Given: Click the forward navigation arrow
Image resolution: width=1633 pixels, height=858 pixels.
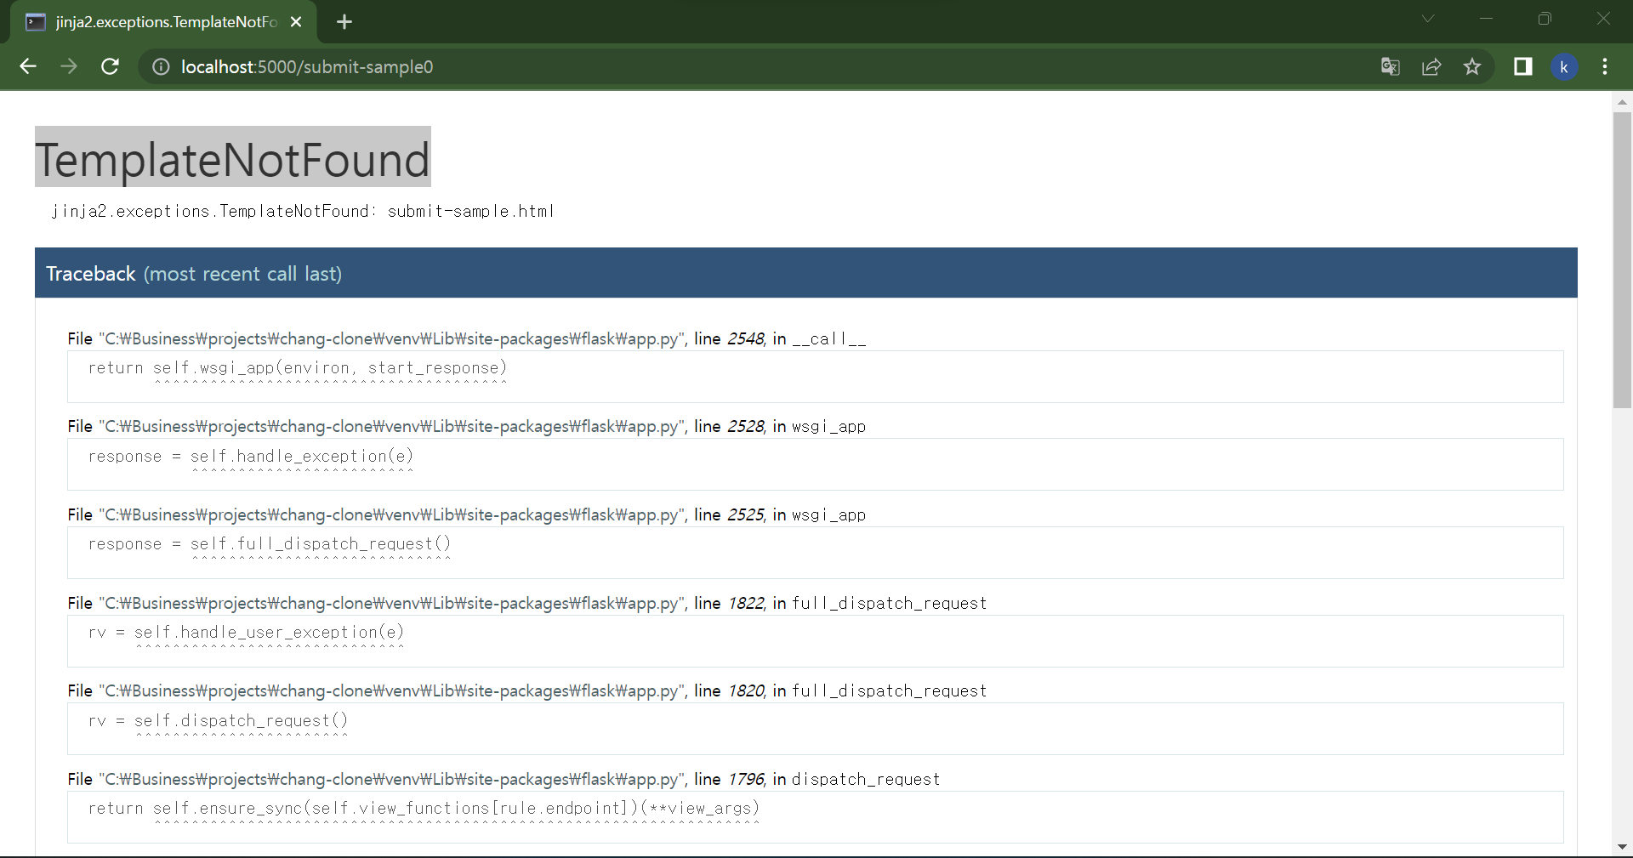Looking at the screenshot, I should pyautogui.click(x=69, y=66).
